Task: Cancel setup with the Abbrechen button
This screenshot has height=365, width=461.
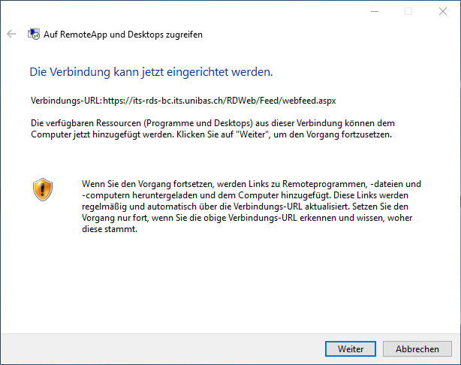Action: coord(417,349)
